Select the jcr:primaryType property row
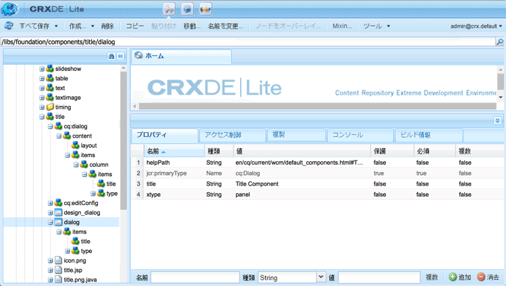The height and width of the screenshot is (286, 506). coord(318,173)
